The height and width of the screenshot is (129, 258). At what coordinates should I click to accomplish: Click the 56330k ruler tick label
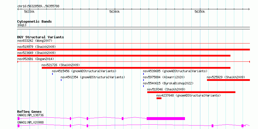(x=29, y=12)
